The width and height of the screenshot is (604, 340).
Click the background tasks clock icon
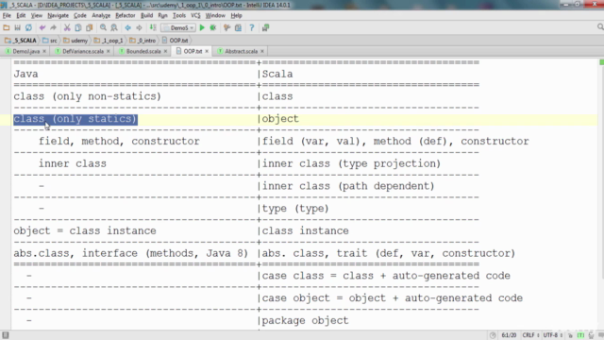point(493,335)
